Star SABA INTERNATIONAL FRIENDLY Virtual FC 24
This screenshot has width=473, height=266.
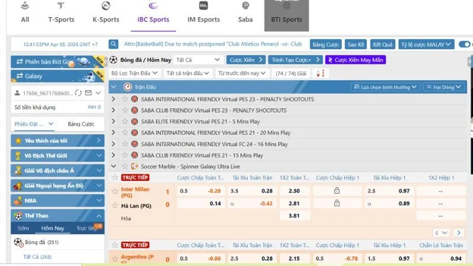pos(125,144)
